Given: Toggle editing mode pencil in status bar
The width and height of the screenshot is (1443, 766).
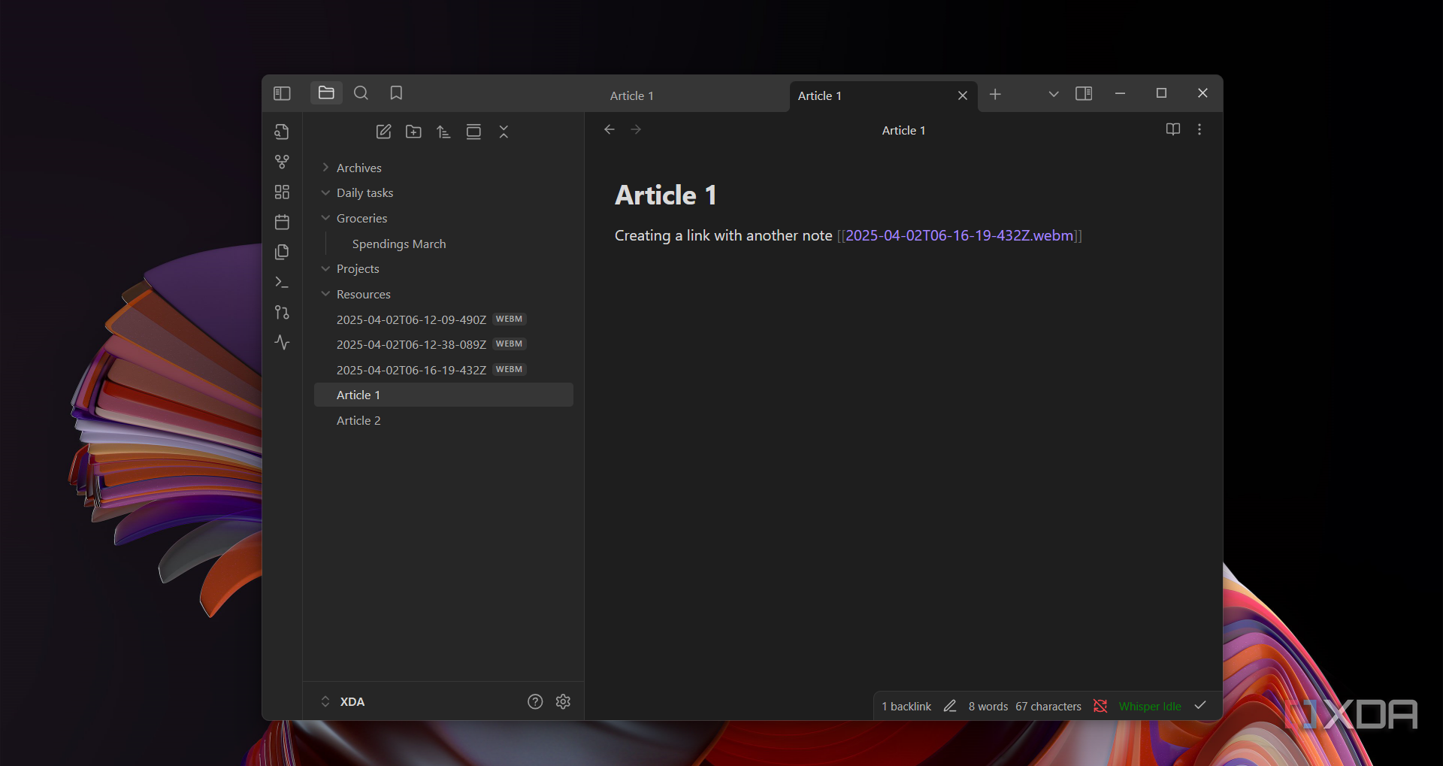Looking at the screenshot, I should [950, 706].
